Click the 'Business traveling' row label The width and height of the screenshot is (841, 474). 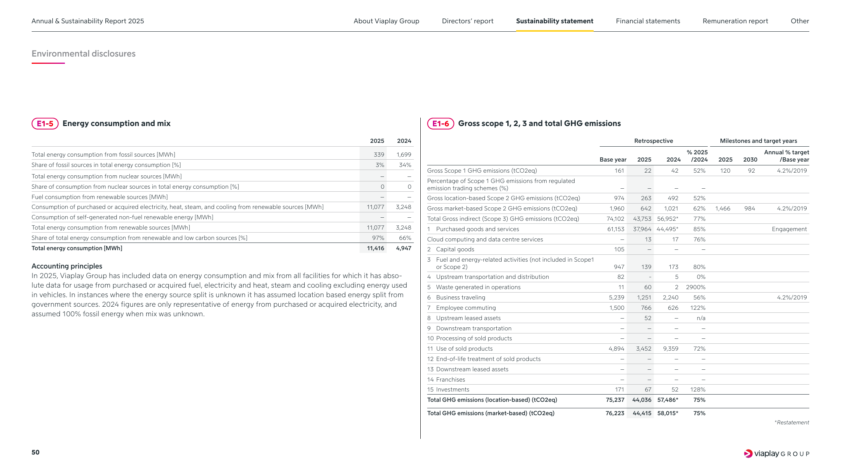[460, 298]
